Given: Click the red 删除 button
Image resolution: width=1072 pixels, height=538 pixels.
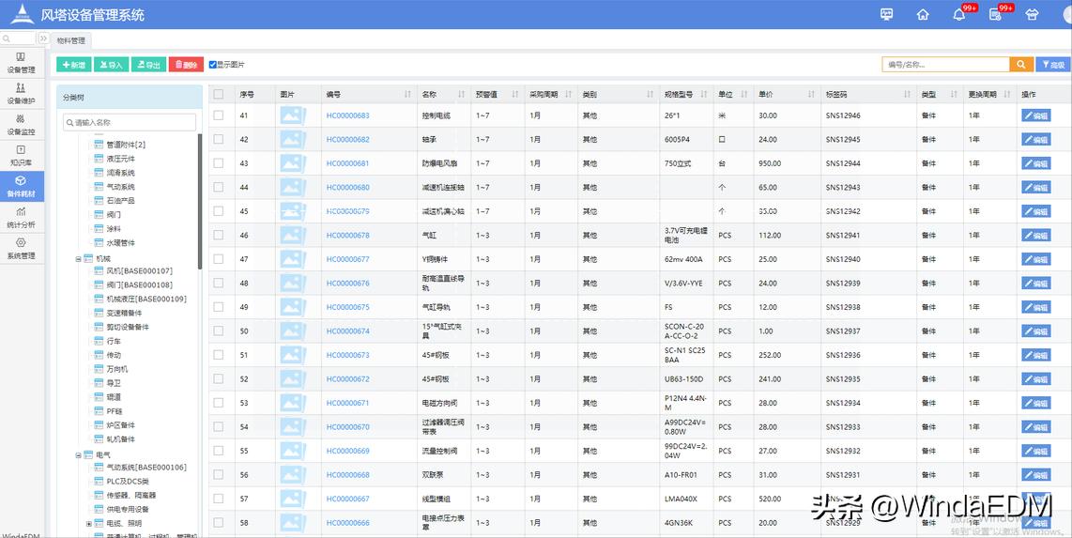Looking at the screenshot, I should (x=186, y=65).
